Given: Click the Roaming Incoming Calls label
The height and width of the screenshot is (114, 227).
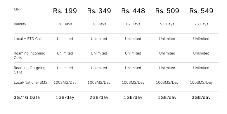Looking at the screenshot, I should point(30,55).
